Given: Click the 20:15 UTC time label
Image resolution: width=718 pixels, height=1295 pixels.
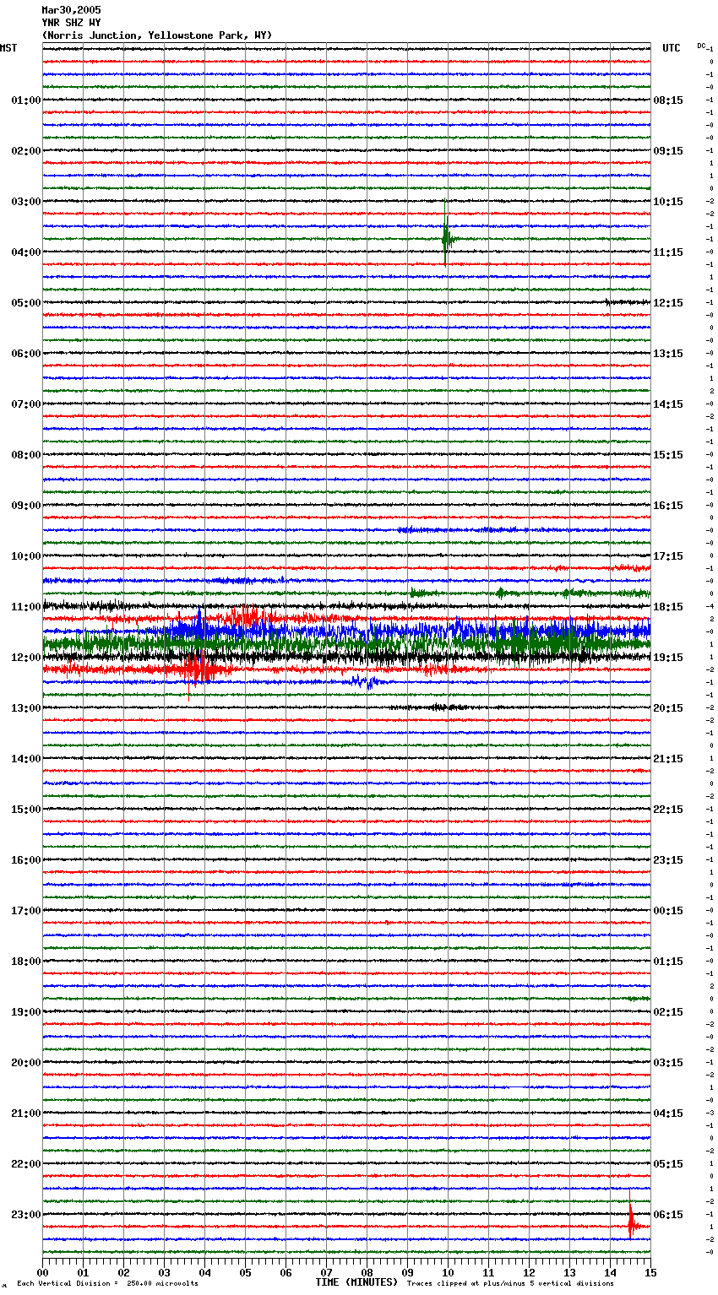Looking at the screenshot, I should [668, 708].
